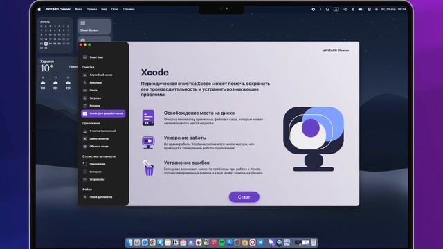
Task: Open the Харьков weather widget
Action: (57, 75)
